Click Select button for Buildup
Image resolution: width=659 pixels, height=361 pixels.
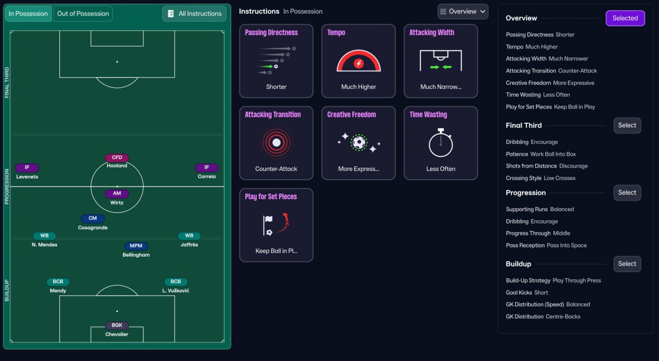(627, 264)
